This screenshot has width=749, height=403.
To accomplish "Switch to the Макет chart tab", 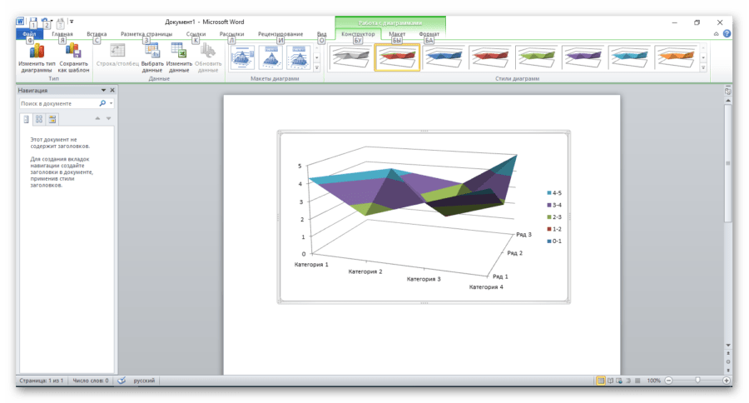I will pos(397,34).
